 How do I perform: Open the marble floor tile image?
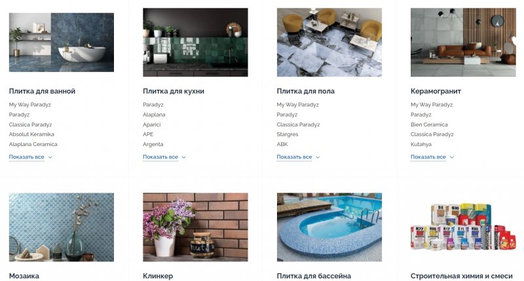pos(329,43)
